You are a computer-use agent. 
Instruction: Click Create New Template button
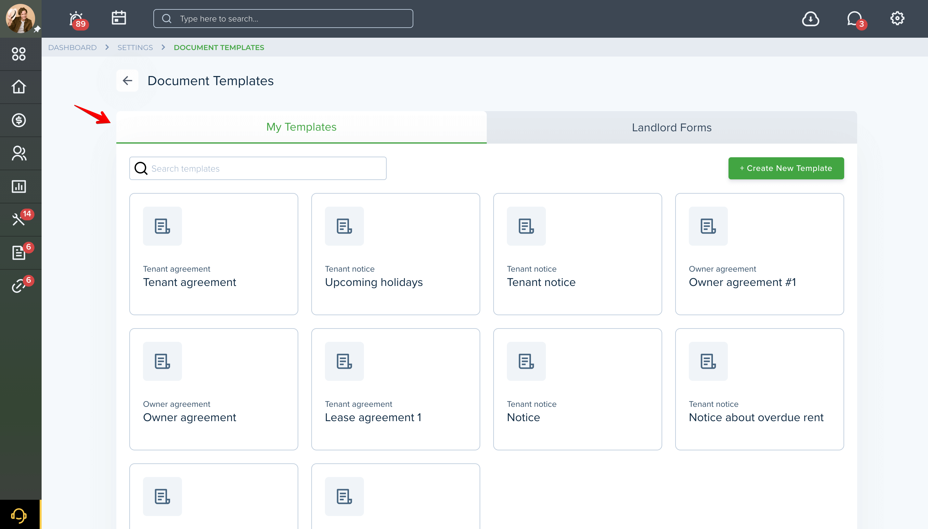pyautogui.click(x=786, y=168)
